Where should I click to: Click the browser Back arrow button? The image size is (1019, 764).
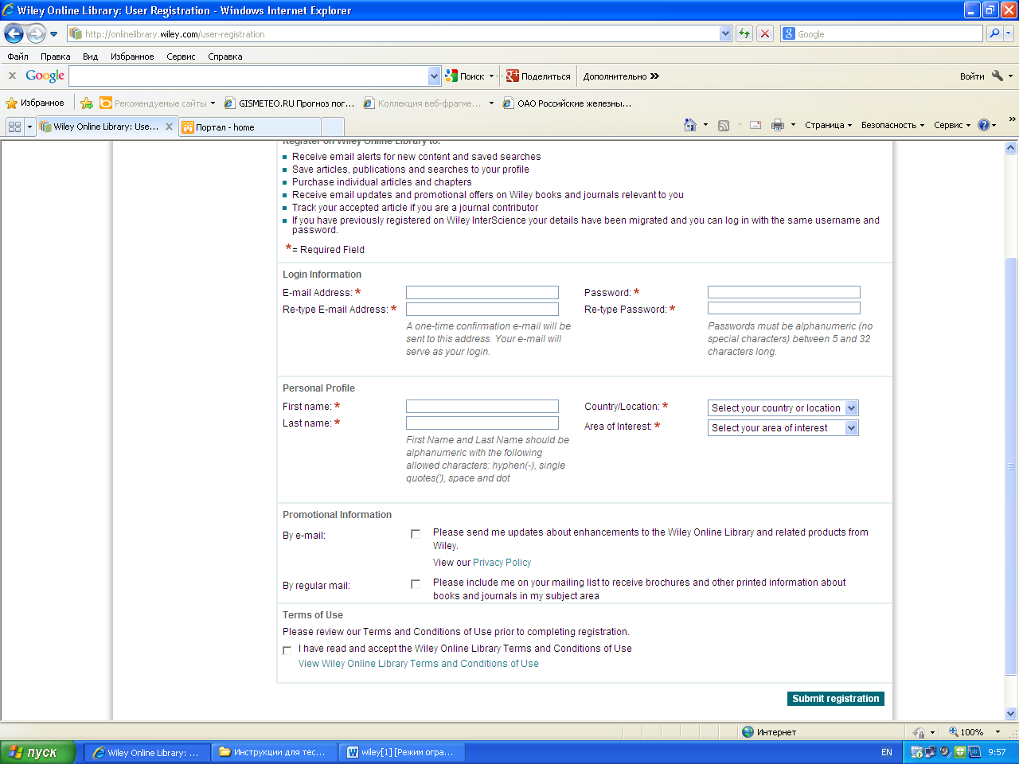click(14, 33)
